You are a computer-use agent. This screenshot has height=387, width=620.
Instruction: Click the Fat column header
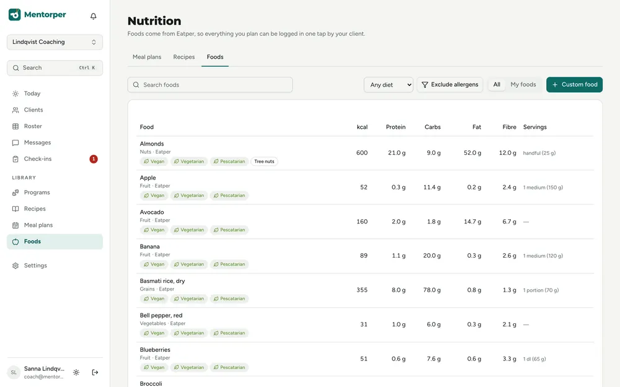coord(477,127)
